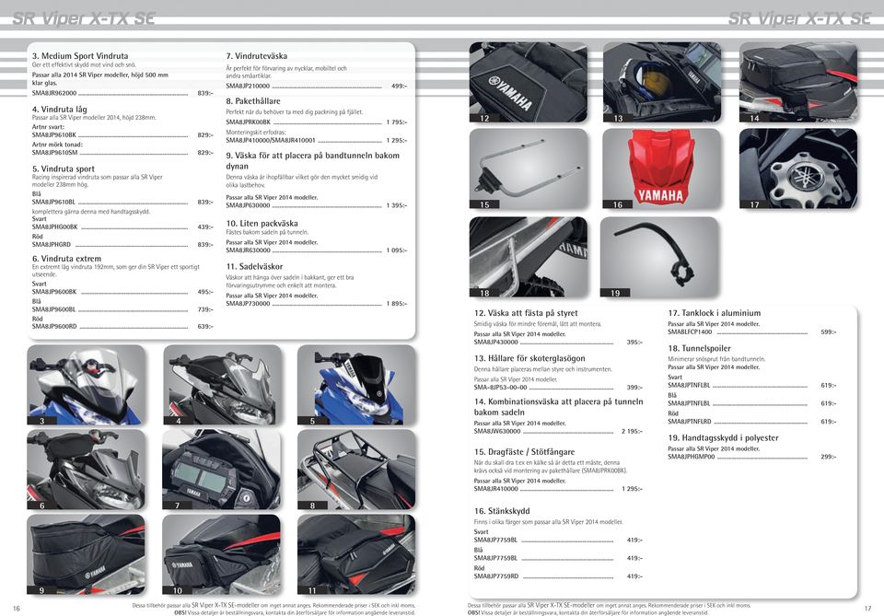Select black windshield part number SMA8JP9610BK
Screen dimensions: 884x616
[x=54, y=135]
